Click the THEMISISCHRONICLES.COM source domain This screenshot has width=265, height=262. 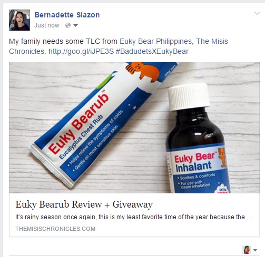(x=55, y=229)
